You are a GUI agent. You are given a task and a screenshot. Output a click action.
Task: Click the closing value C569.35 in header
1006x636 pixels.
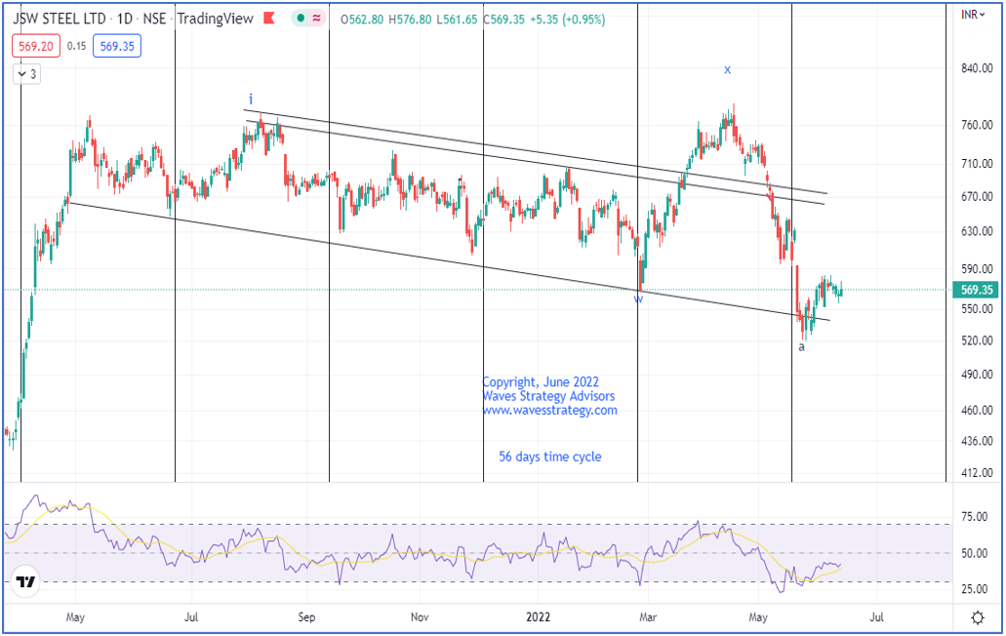click(503, 20)
